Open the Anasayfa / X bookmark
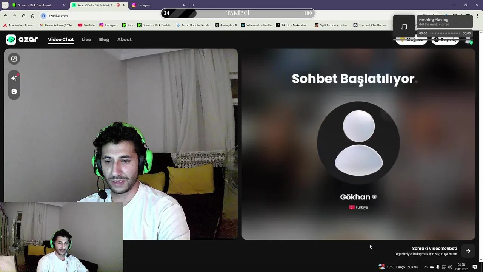 [226, 25]
